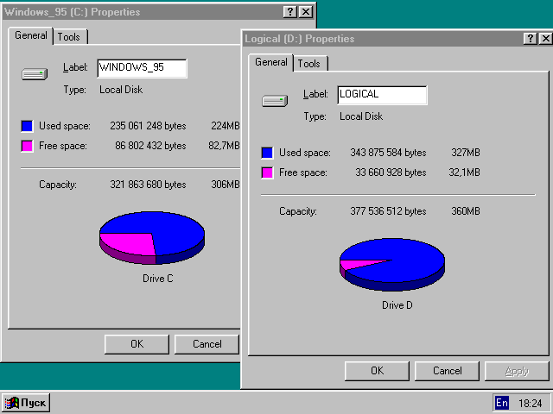Open the Пуск start menu
The width and height of the screenshot is (553, 414).
[x=26, y=403]
